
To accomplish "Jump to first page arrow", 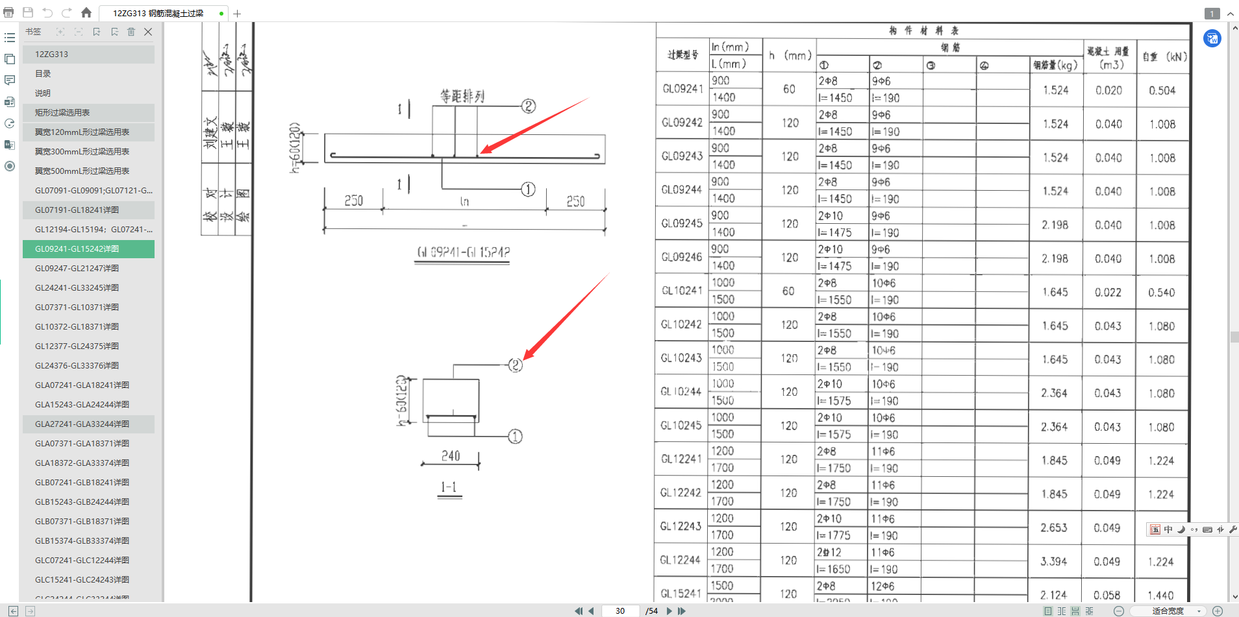I will (578, 611).
